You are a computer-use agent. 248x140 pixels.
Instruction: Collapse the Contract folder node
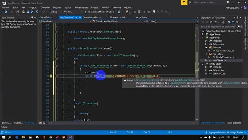(206, 47)
